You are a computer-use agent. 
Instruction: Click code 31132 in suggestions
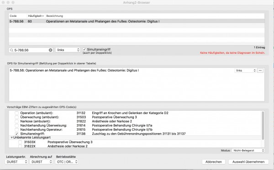coord(81,113)
